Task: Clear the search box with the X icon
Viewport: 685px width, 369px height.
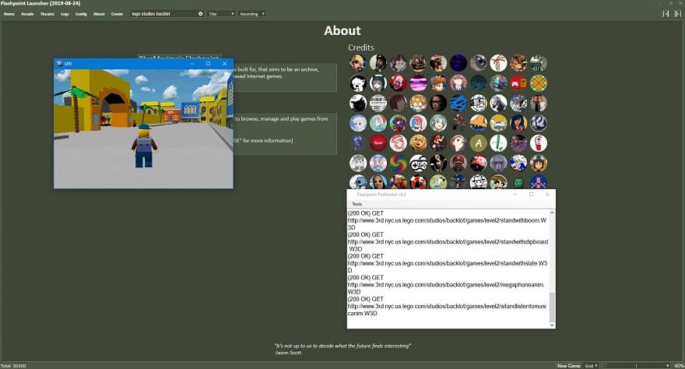Action: [201, 14]
